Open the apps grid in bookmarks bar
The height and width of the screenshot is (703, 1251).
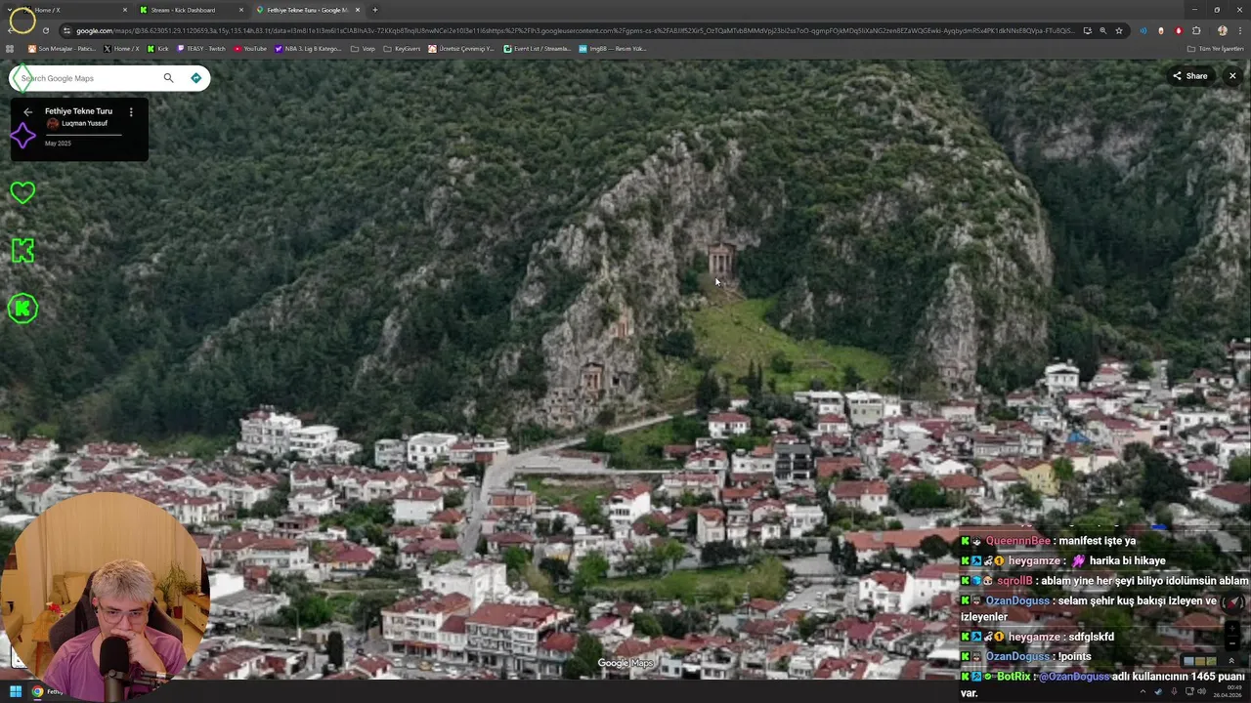coord(10,49)
